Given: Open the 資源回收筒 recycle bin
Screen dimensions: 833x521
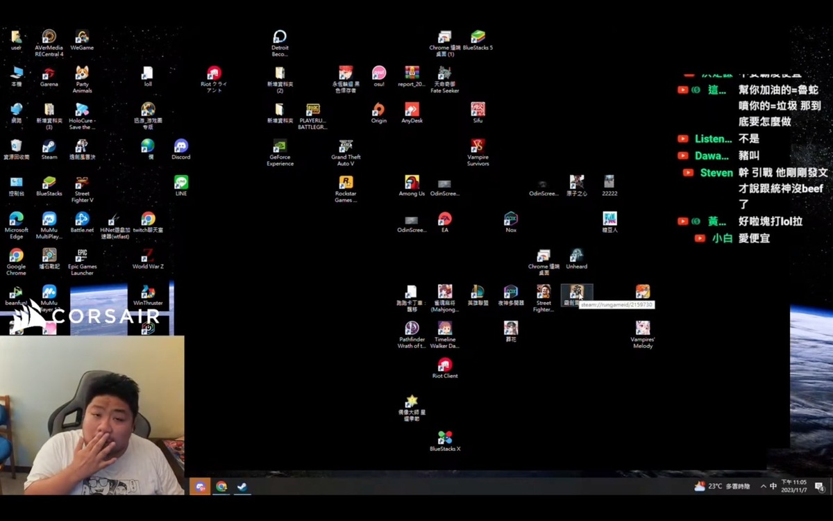Looking at the screenshot, I should (x=16, y=149).
